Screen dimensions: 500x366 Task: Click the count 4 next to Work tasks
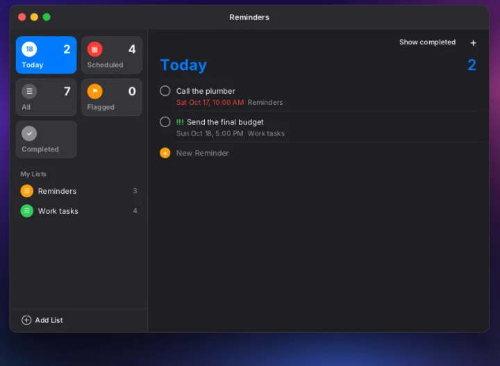pyautogui.click(x=135, y=210)
